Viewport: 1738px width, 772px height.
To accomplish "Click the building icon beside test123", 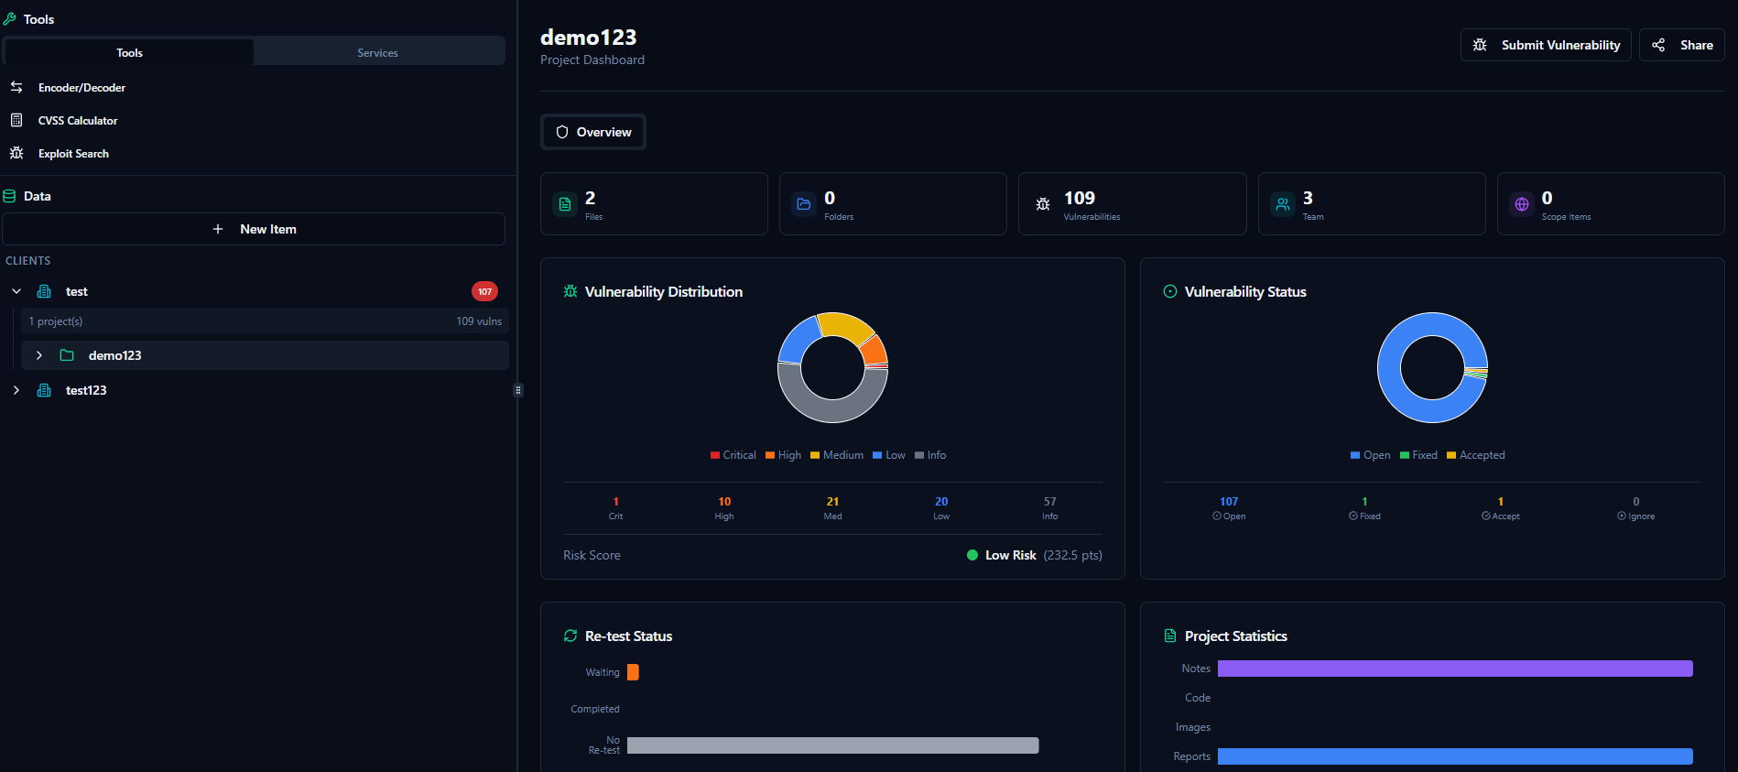I will (x=44, y=390).
